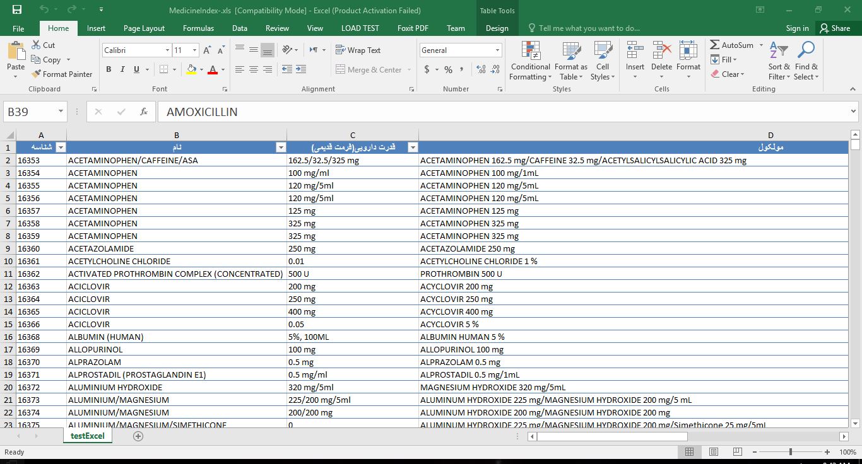This screenshot has height=464, width=862.
Task: Undo the last action
Action: (44, 10)
